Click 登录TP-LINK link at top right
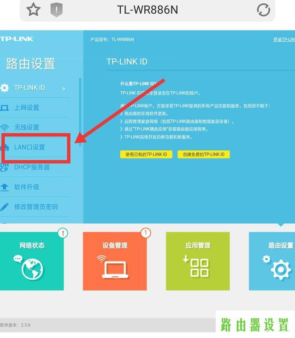The image size is (295, 338). 284,40
